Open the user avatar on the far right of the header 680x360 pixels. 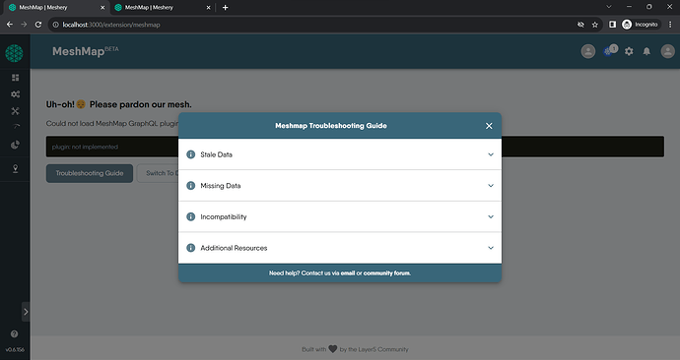coord(667,51)
